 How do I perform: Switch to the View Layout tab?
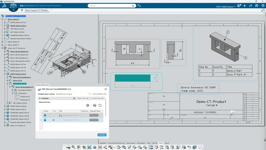tap(131, 143)
